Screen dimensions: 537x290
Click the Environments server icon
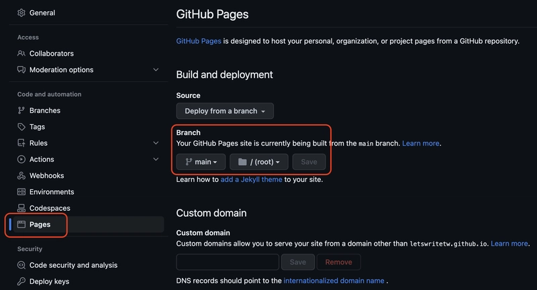pos(21,192)
